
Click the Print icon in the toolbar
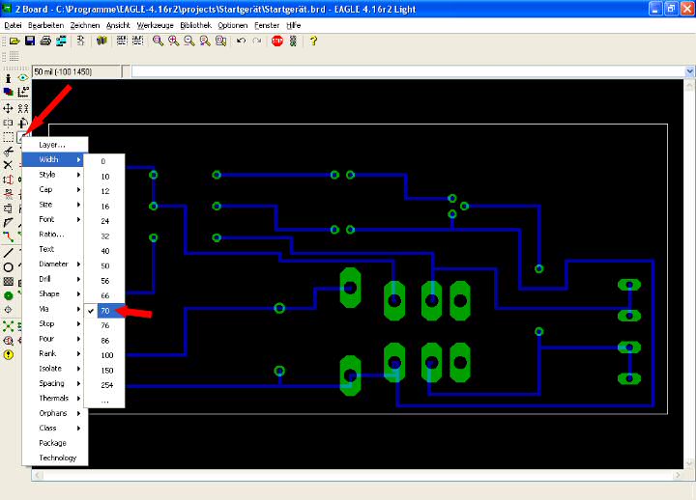tap(45, 41)
